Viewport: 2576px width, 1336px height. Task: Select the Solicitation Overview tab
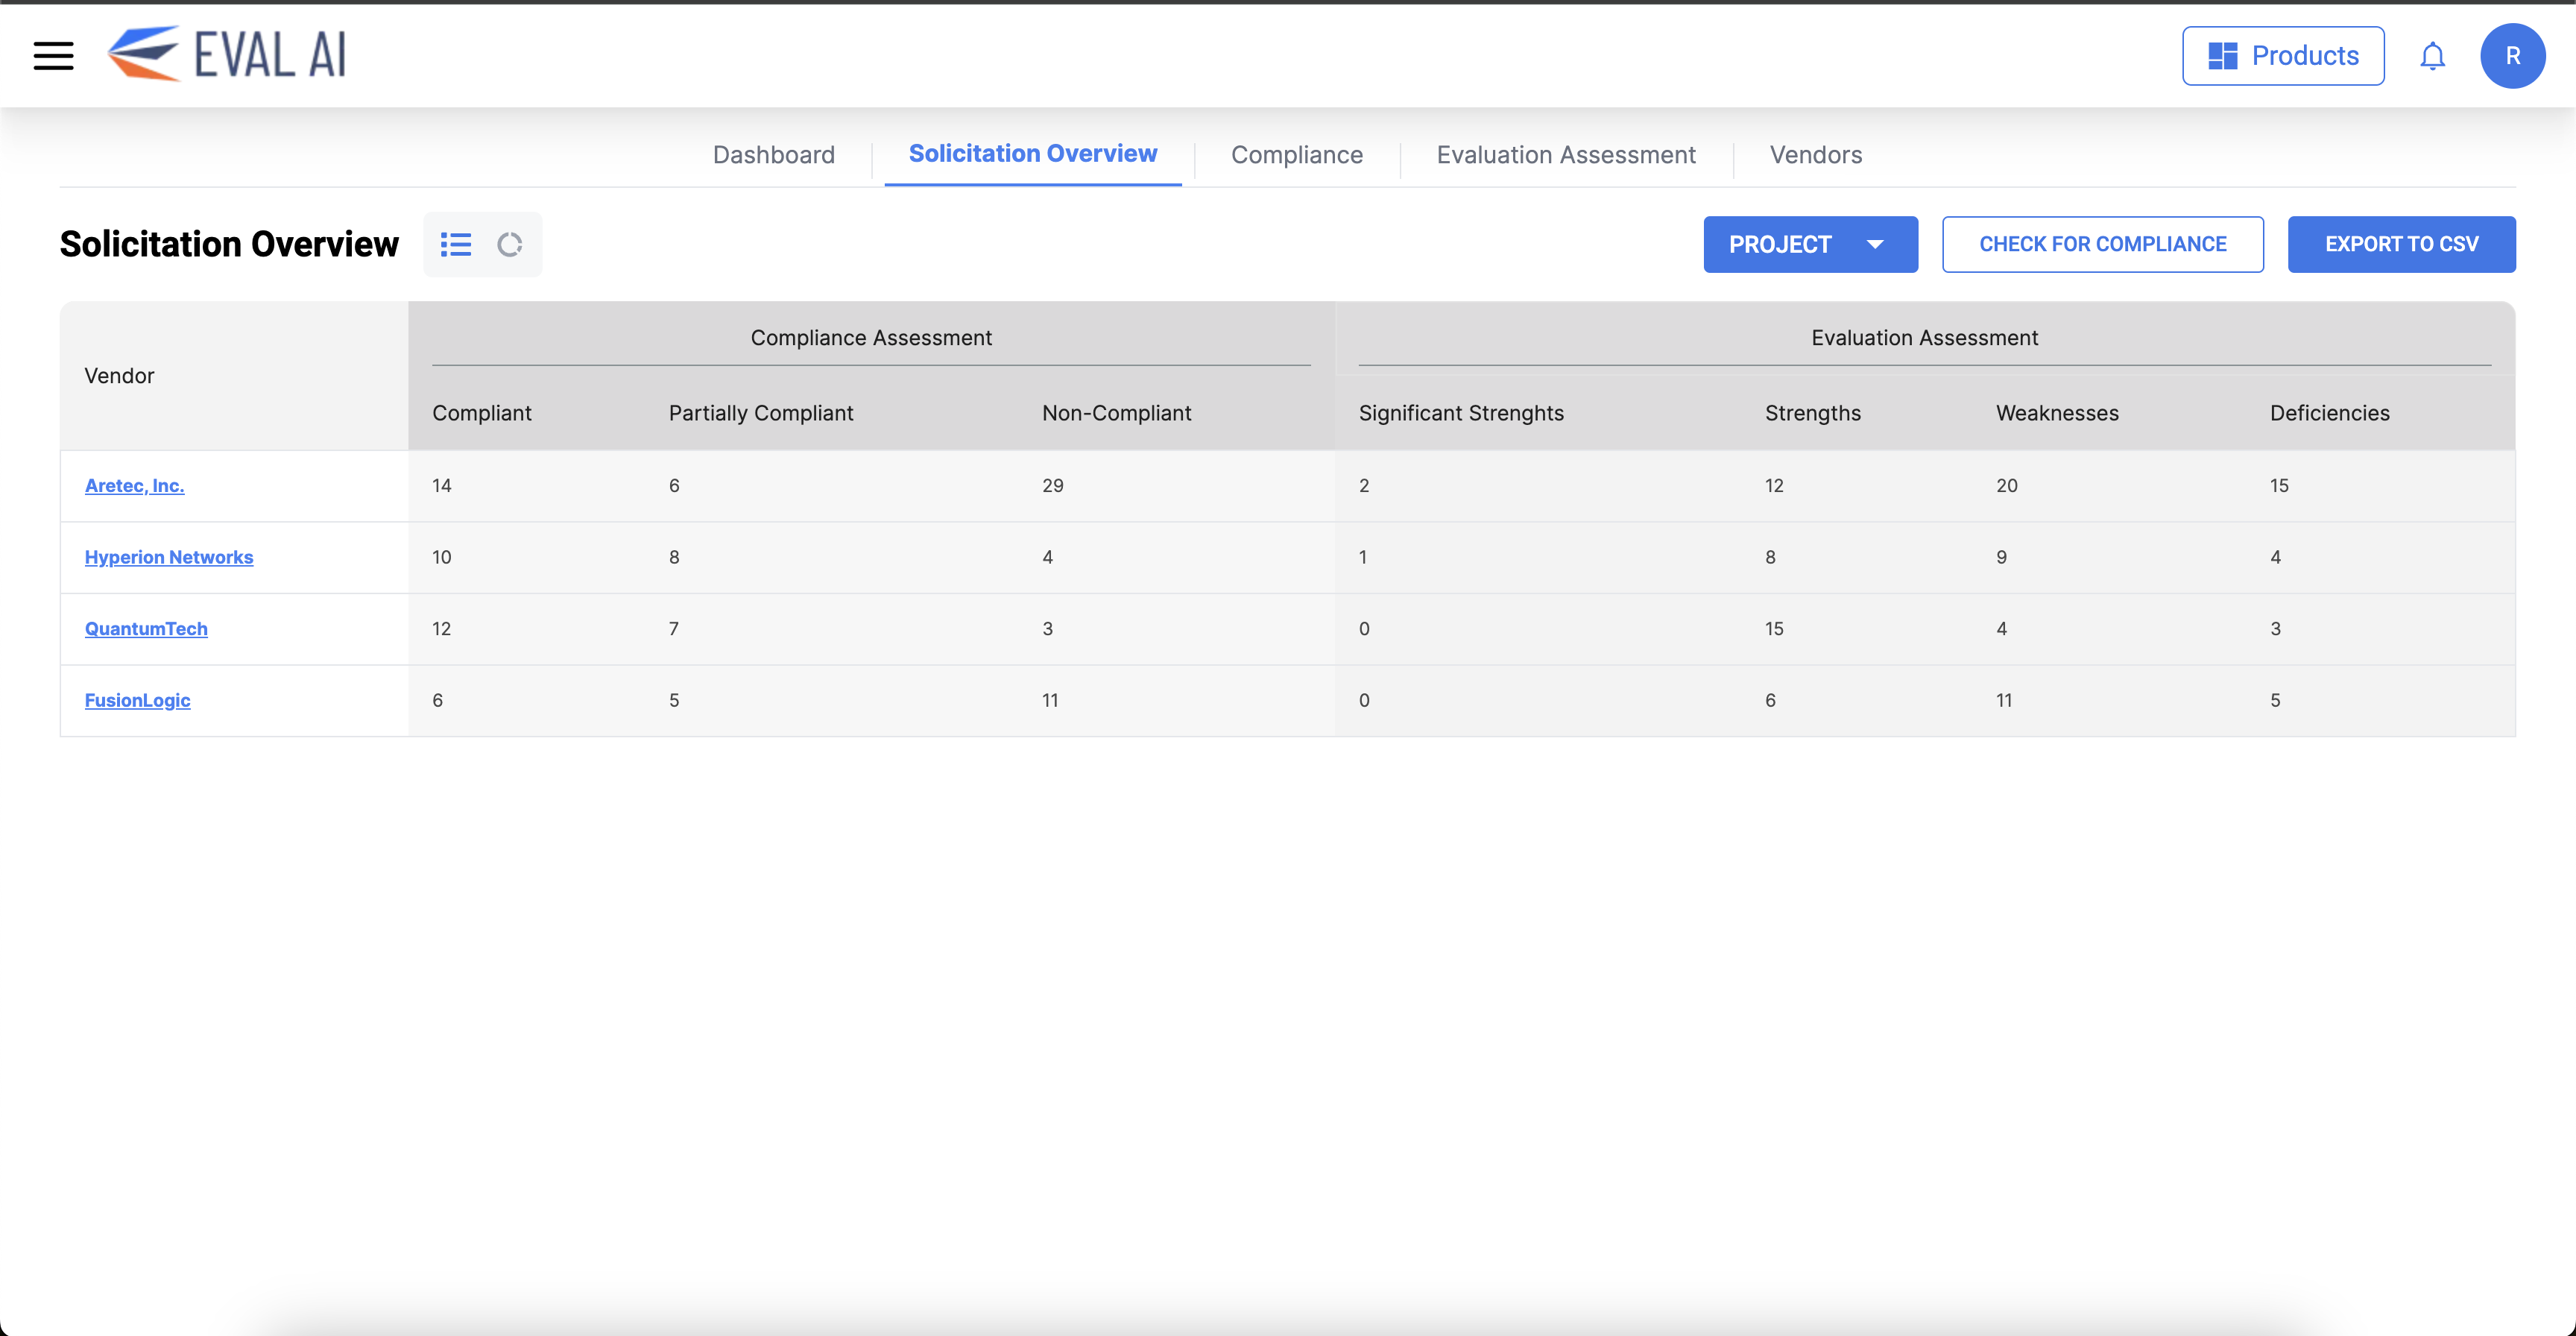[1032, 154]
